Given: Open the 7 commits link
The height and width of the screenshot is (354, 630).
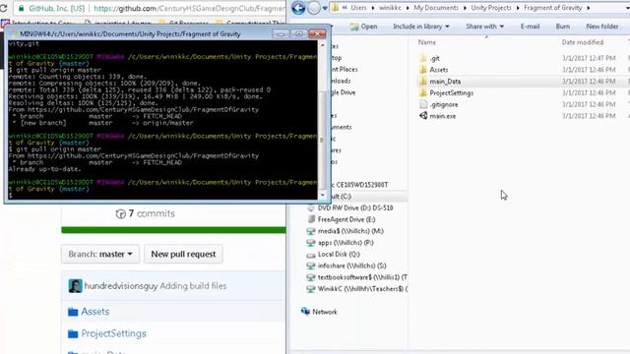Looking at the screenshot, I should (145, 213).
